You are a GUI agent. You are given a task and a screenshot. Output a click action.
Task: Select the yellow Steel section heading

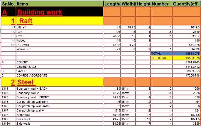[60, 82]
